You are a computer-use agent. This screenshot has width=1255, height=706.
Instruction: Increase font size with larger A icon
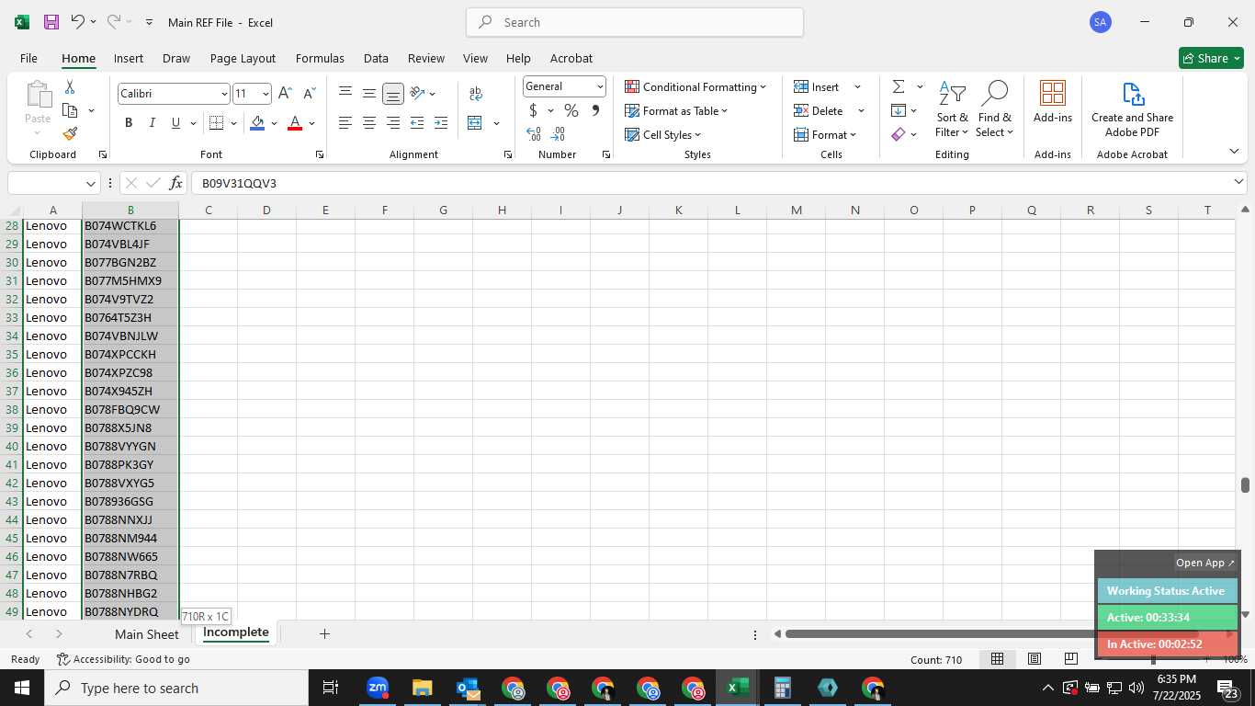(x=285, y=94)
